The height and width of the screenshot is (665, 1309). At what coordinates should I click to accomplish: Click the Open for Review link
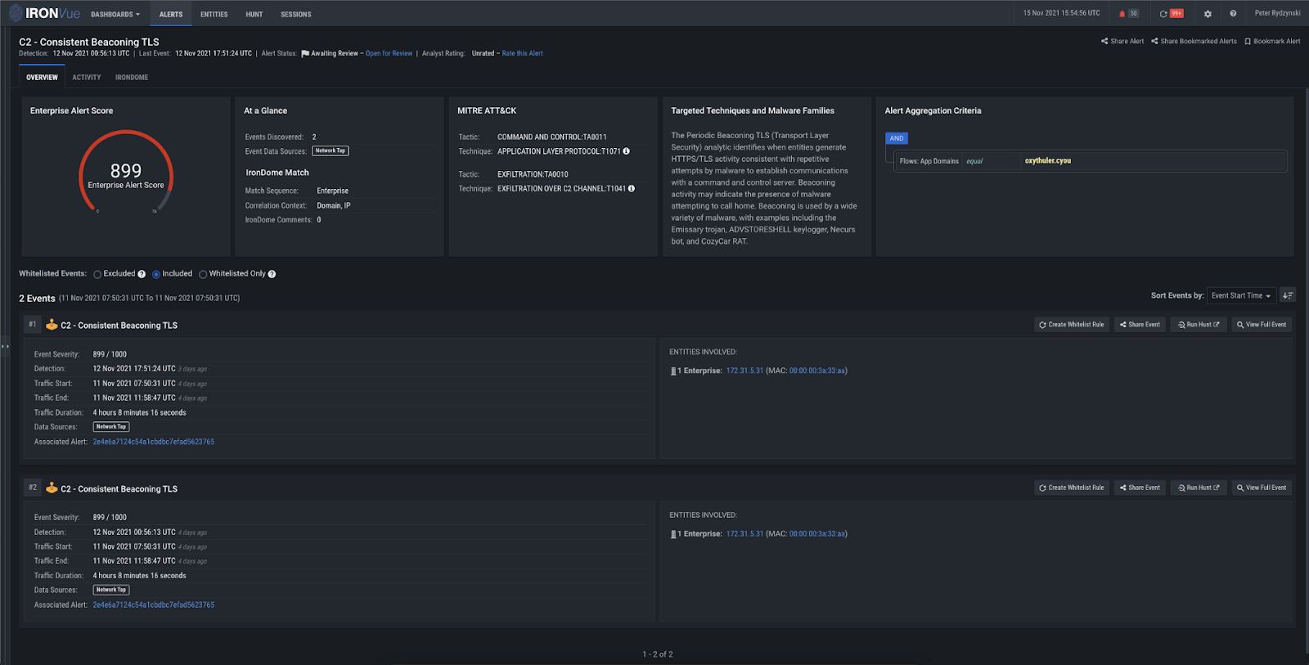click(389, 53)
